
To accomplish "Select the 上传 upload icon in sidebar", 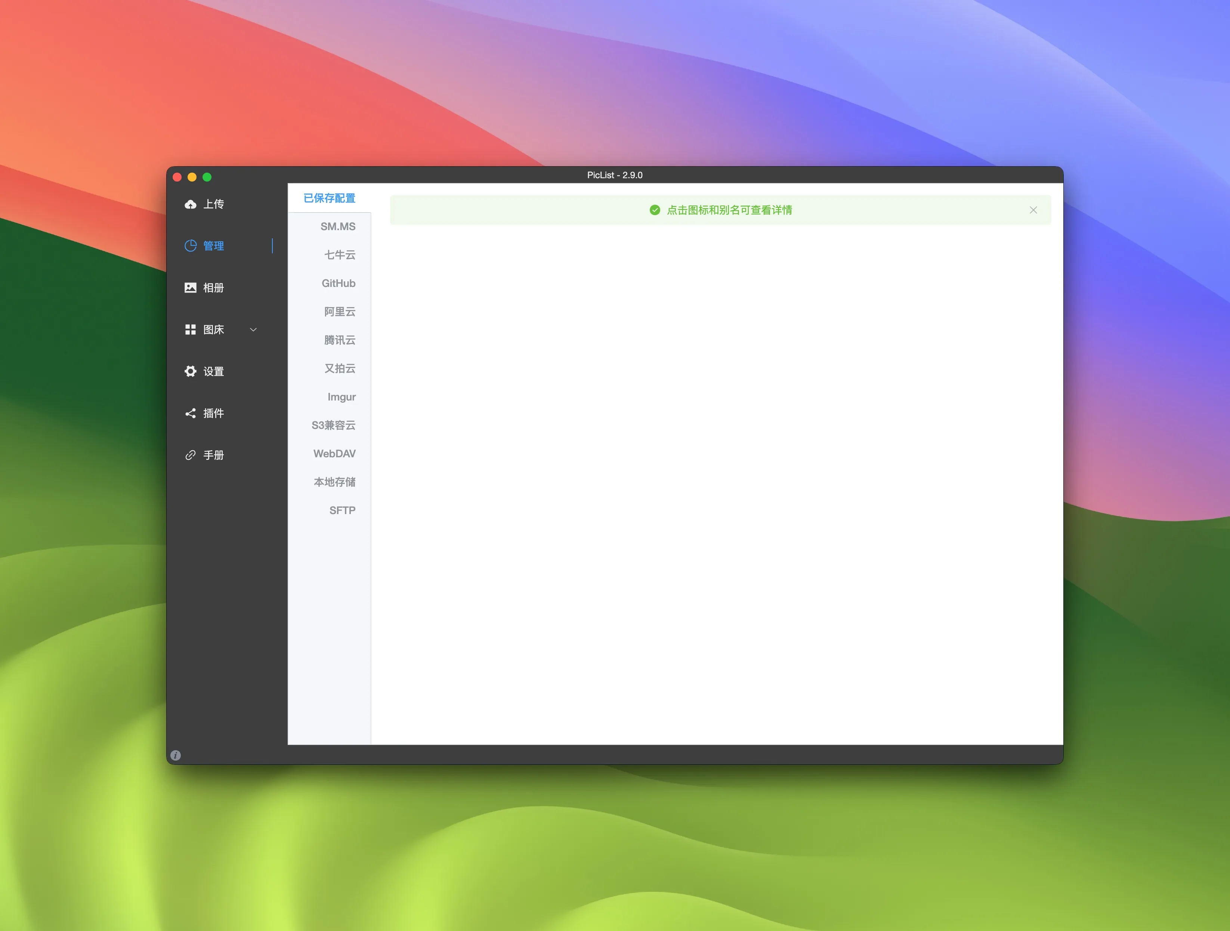I will click(190, 204).
